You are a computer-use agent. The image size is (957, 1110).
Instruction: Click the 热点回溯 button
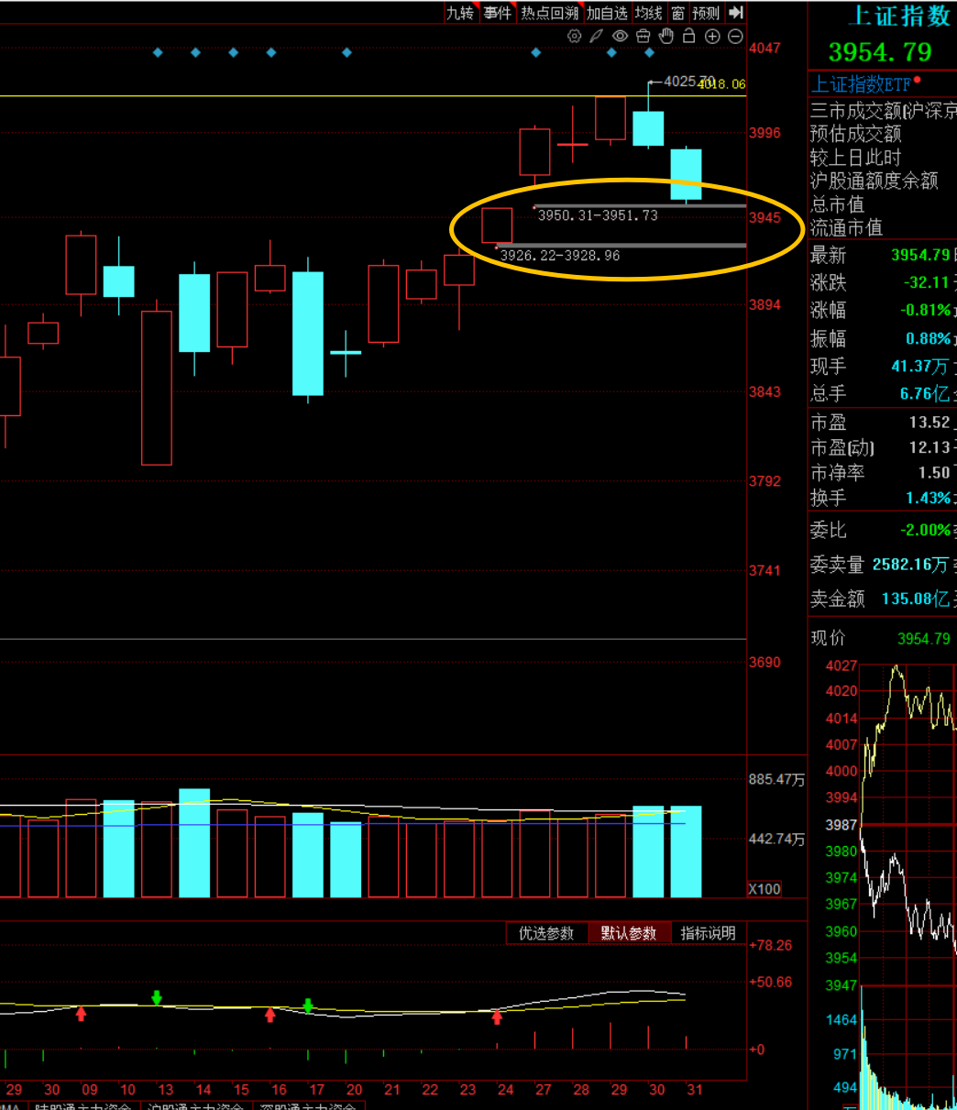[x=549, y=13]
